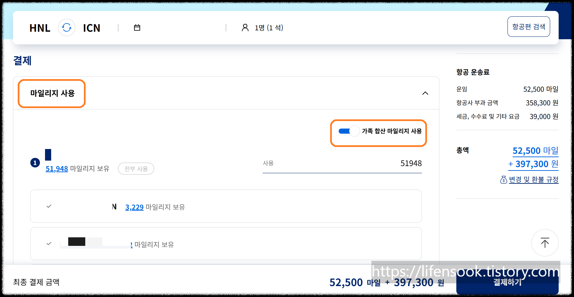Click the 결제 page title
This screenshot has height=297, width=574.
coord(23,61)
